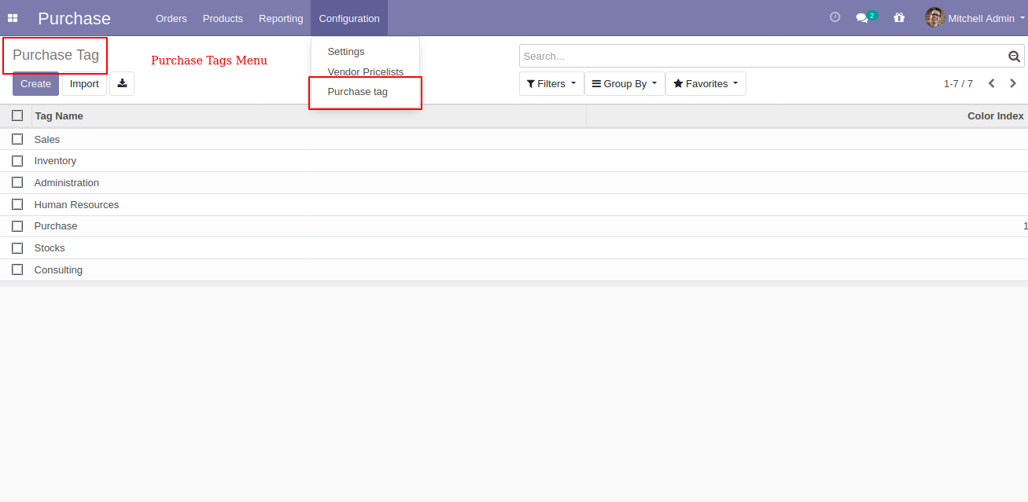Click the Purchase app title
Screen dimensions: 1028x502
tap(74, 18)
